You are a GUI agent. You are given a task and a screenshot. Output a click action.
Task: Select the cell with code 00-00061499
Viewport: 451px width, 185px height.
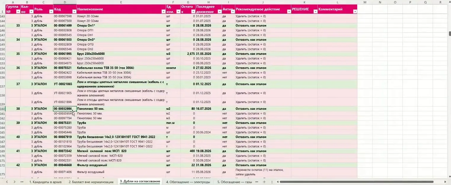(65, 26)
